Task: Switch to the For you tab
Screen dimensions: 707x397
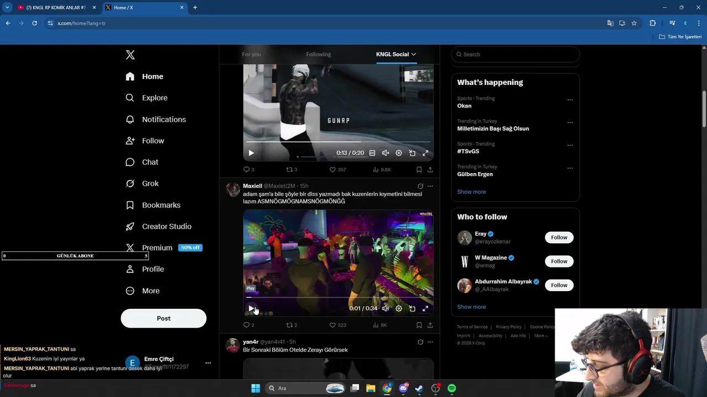Action: pyautogui.click(x=251, y=54)
